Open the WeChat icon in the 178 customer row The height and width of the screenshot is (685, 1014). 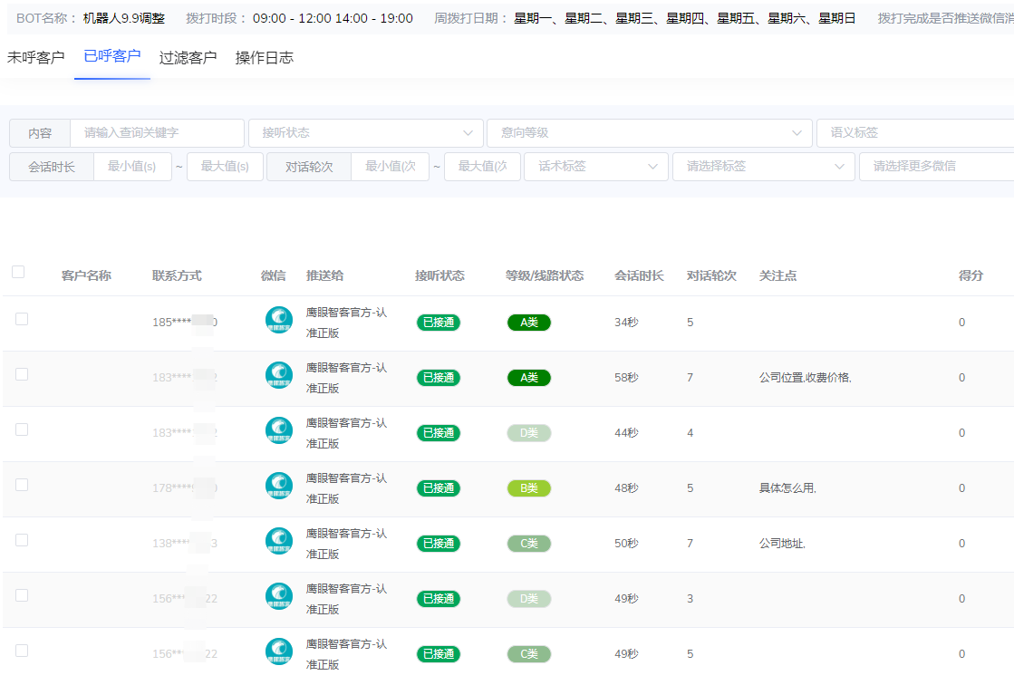point(278,487)
